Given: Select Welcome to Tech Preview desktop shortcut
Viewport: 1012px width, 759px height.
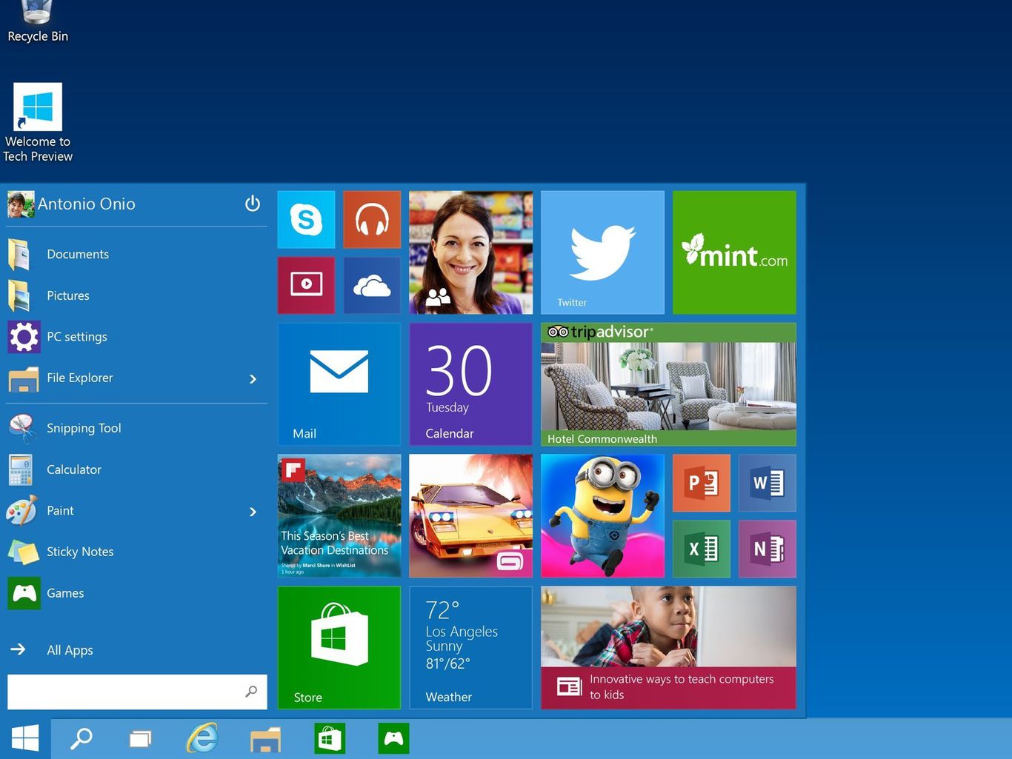Looking at the screenshot, I should 38,123.
